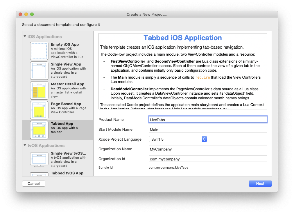Zoom the window with the green button
The height and width of the screenshot is (214, 294).
point(32,14)
